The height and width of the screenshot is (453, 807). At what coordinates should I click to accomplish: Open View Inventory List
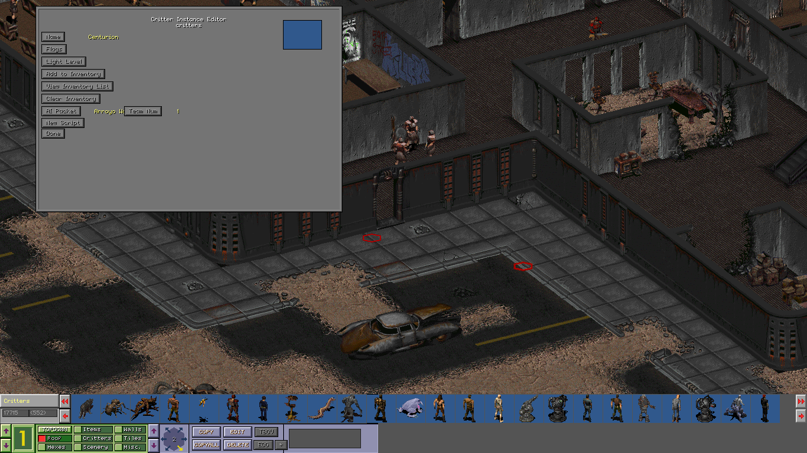coord(77,86)
